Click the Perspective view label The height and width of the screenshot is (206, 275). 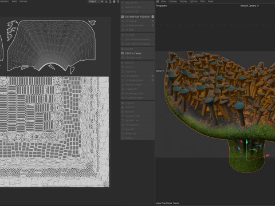pyautogui.click(x=162, y=6)
